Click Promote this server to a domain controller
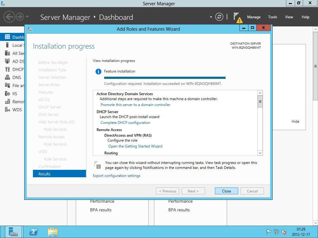The image size is (318, 238). tap(135, 105)
